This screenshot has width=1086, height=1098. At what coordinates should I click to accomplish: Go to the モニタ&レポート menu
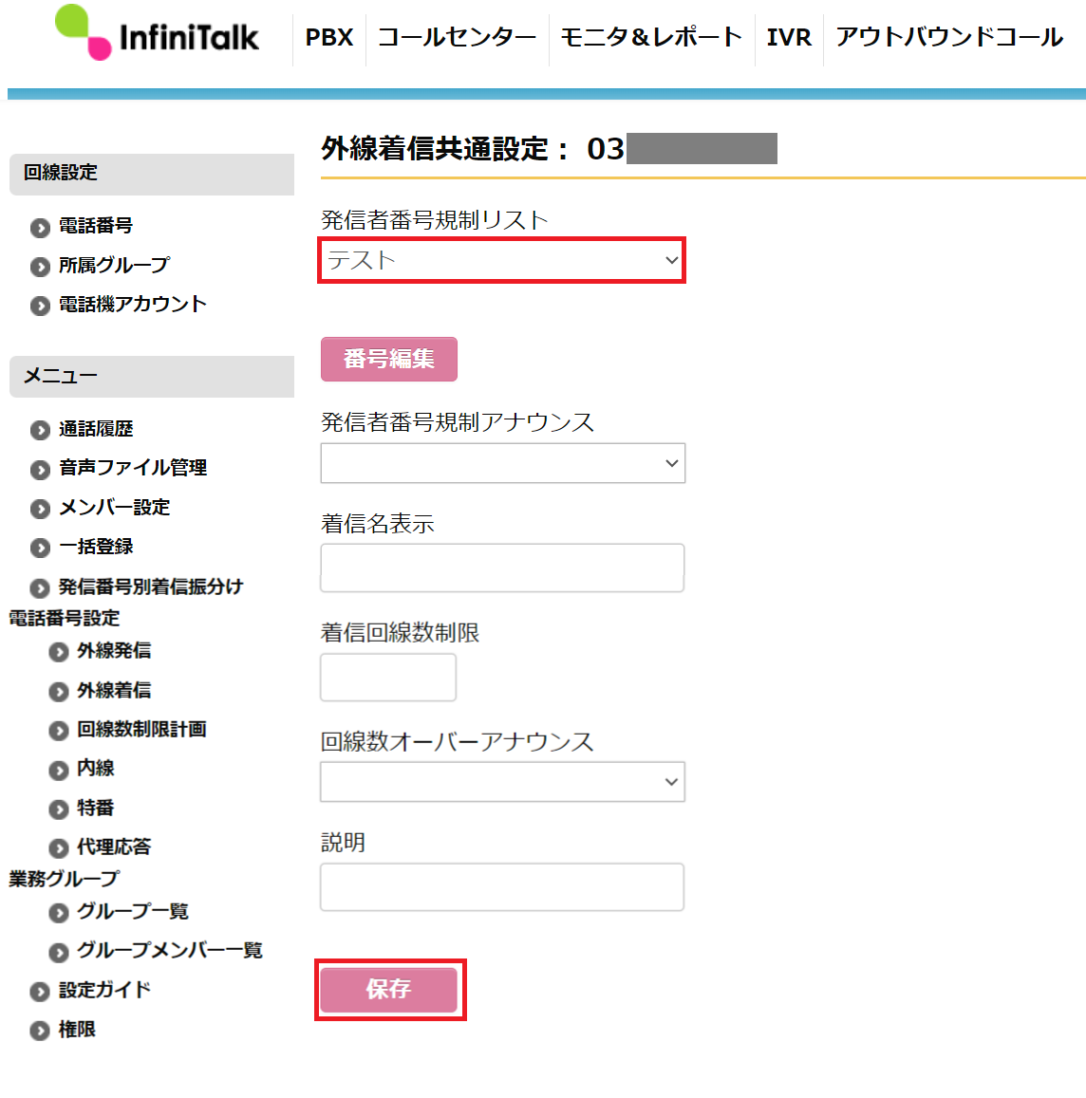tap(651, 37)
